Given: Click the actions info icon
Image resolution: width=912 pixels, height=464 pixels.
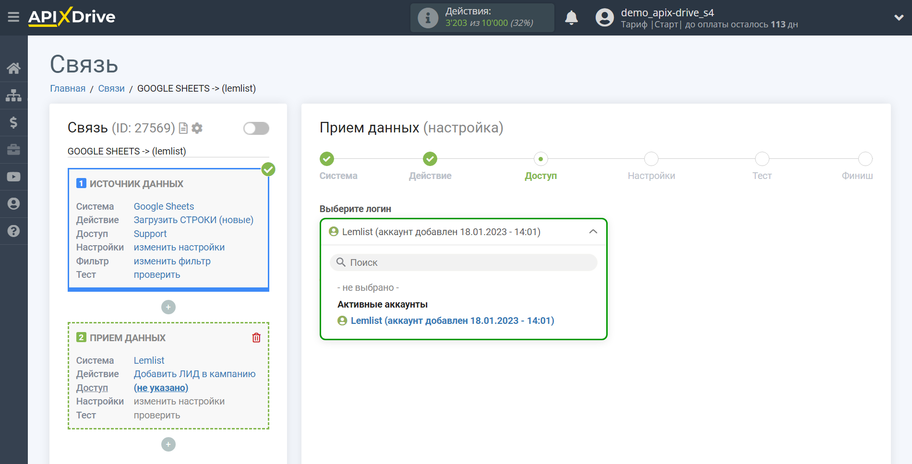Looking at the screenshot, I should pyautogui.click(x=428, y=18).
